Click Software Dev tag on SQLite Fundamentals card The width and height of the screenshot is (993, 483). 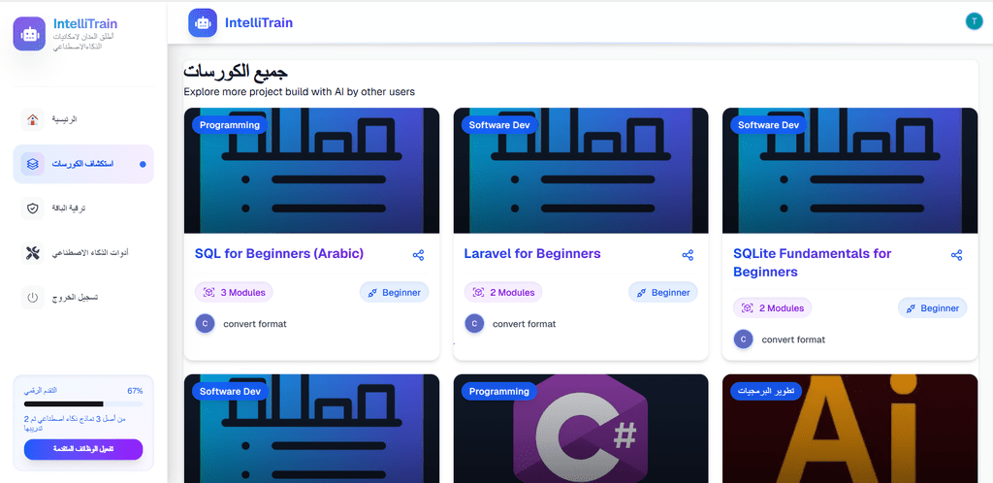(x=768, y=125)
